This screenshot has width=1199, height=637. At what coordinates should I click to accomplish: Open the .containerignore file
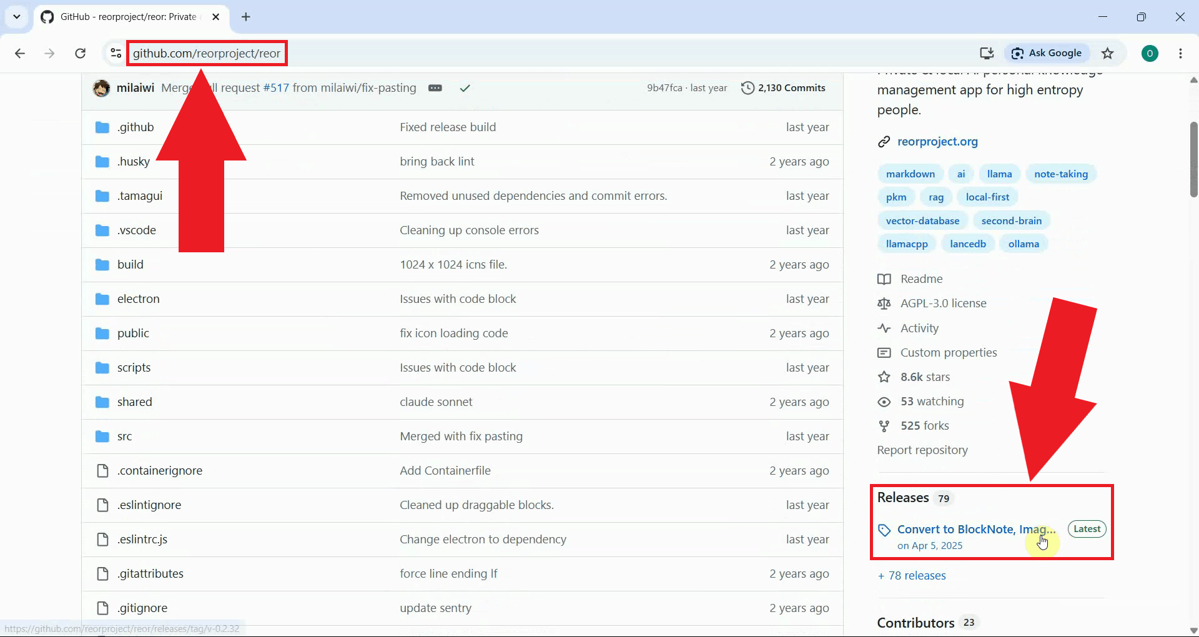coord(160,471)
